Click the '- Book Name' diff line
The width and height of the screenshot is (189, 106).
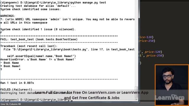click(x=9, y=63)
